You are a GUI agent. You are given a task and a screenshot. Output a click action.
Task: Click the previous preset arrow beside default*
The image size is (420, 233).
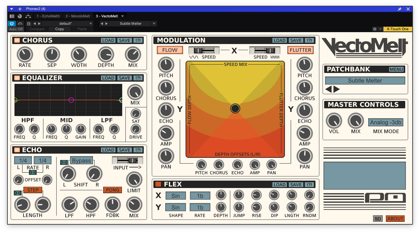pyautogui.click(x=34, y=23)
